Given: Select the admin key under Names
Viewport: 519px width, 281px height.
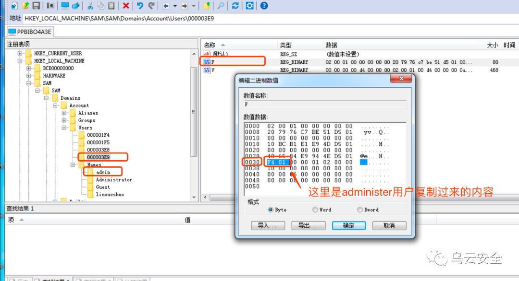Looking at the screenshot, I should (103, 172).
